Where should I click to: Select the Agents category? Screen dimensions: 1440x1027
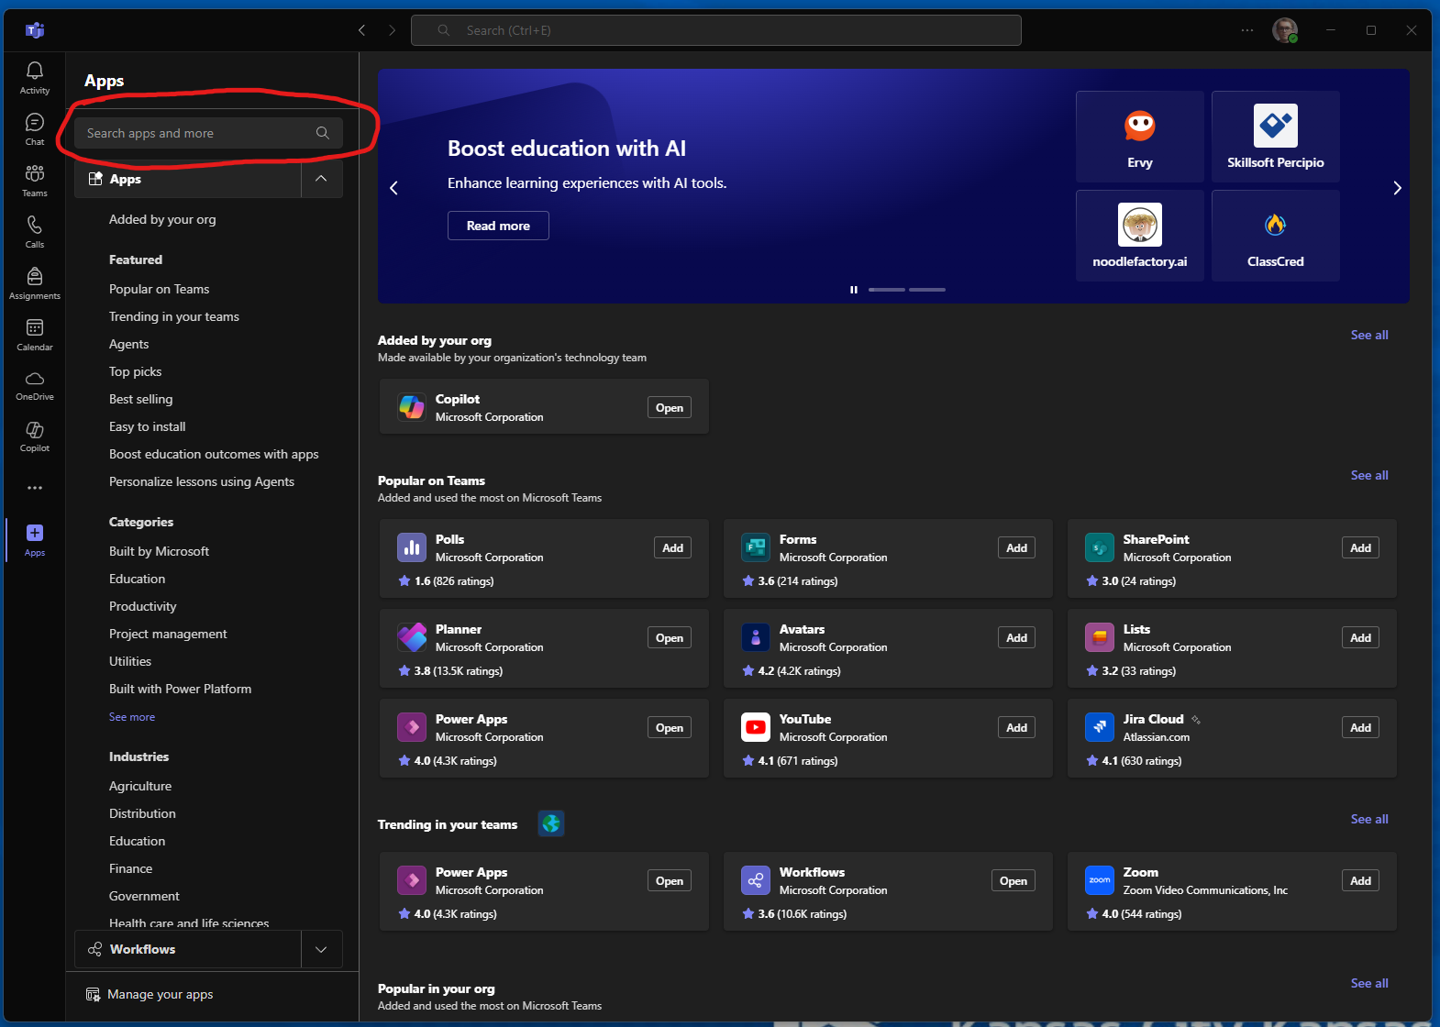pyautogui.click(x=129, y=344)
